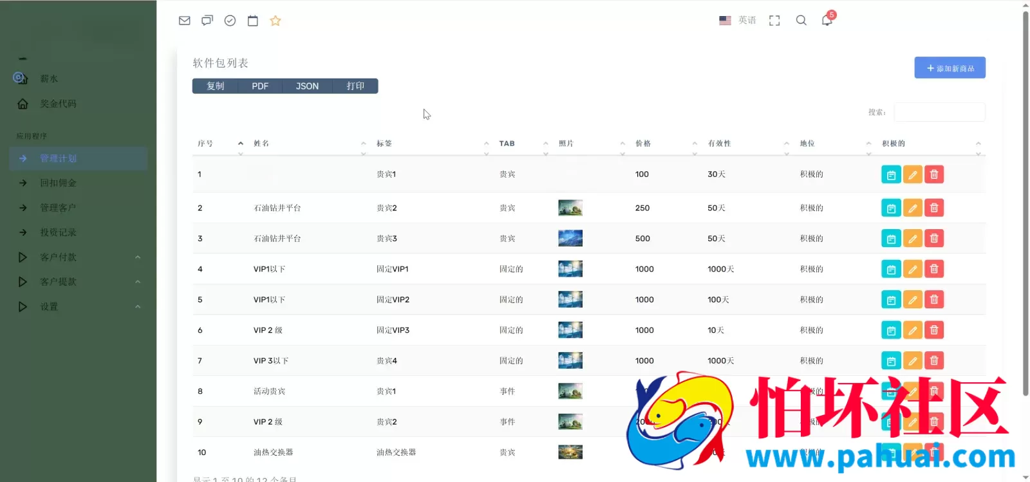1030x482 pixels.
Task: Click teal view icon in row 5
Action: 891,300
